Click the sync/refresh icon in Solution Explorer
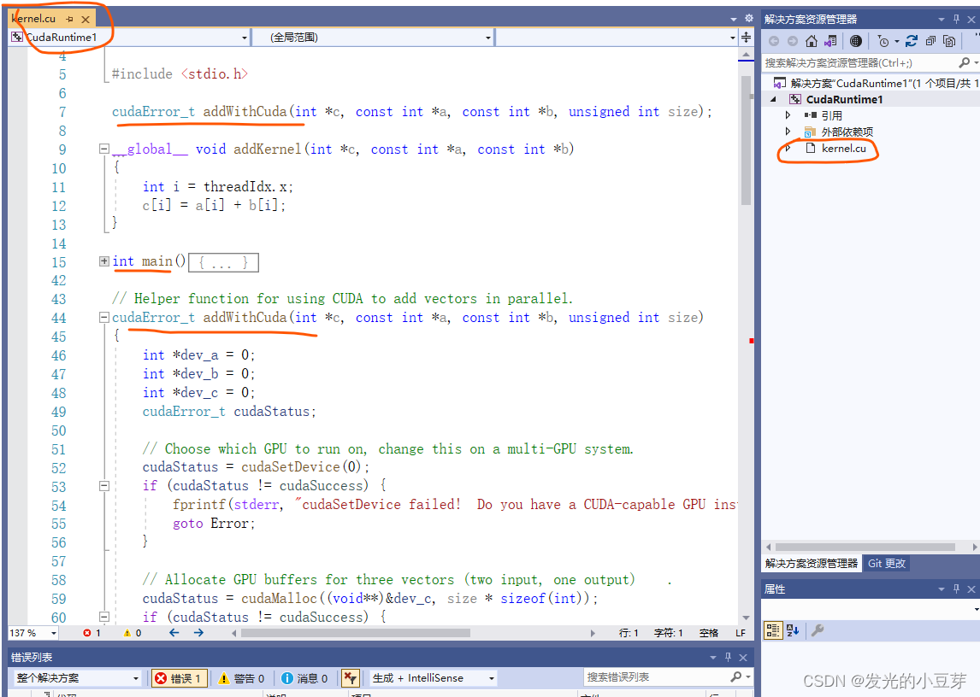 click(x=912, y=41)
